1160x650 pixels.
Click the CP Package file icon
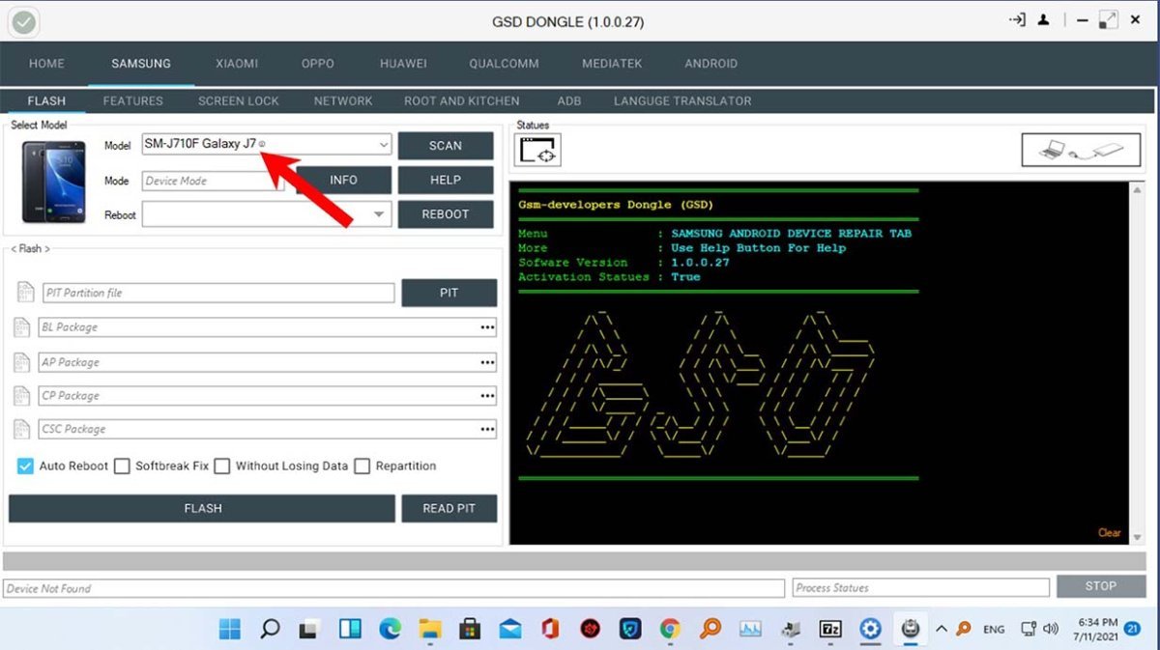point(22,395)
